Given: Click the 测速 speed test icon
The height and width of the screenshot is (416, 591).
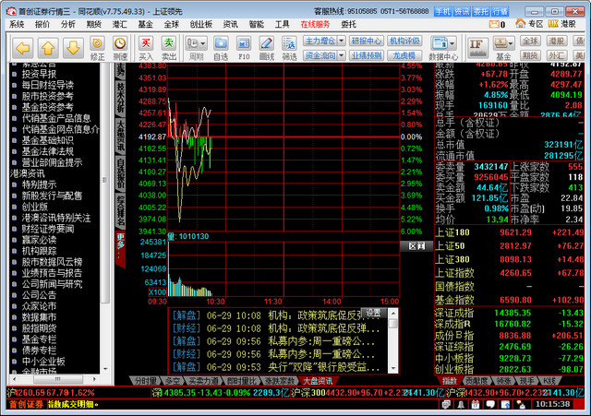Looking at the screenshot, I should pyautogui.click(x=121, y=46).
